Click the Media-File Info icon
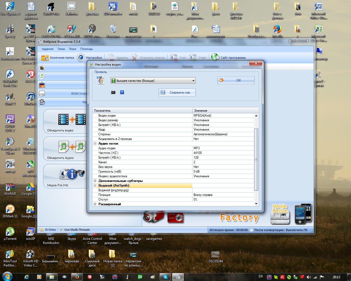The width and height of the screenshot is (351, 281). pyautogui.click(x=72, y=174)
